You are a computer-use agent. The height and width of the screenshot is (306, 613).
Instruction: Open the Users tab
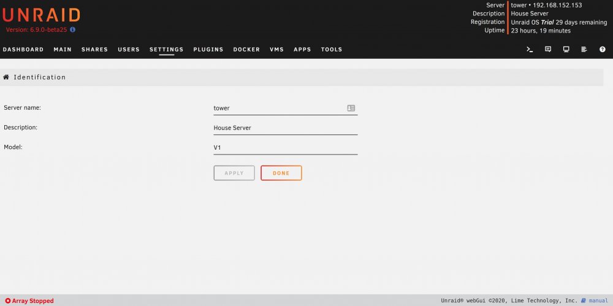click(x=129, y=49)
